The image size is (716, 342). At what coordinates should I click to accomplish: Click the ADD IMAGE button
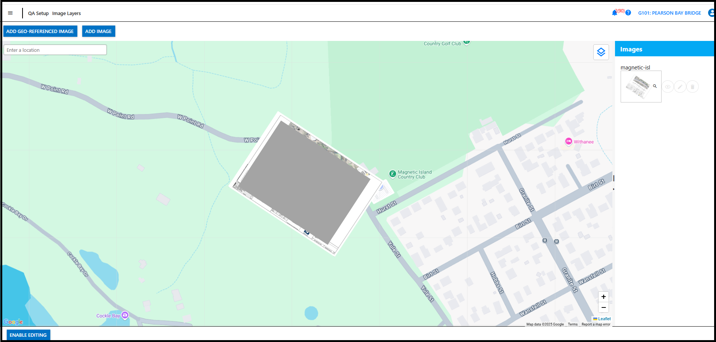[98, 31]
